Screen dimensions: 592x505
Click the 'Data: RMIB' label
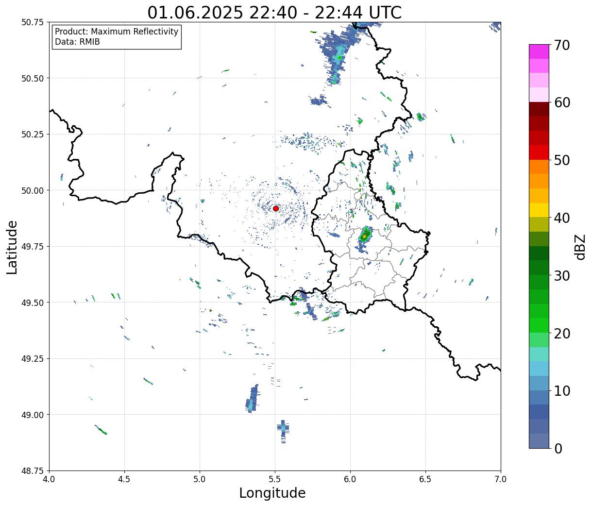pos(77,42)
